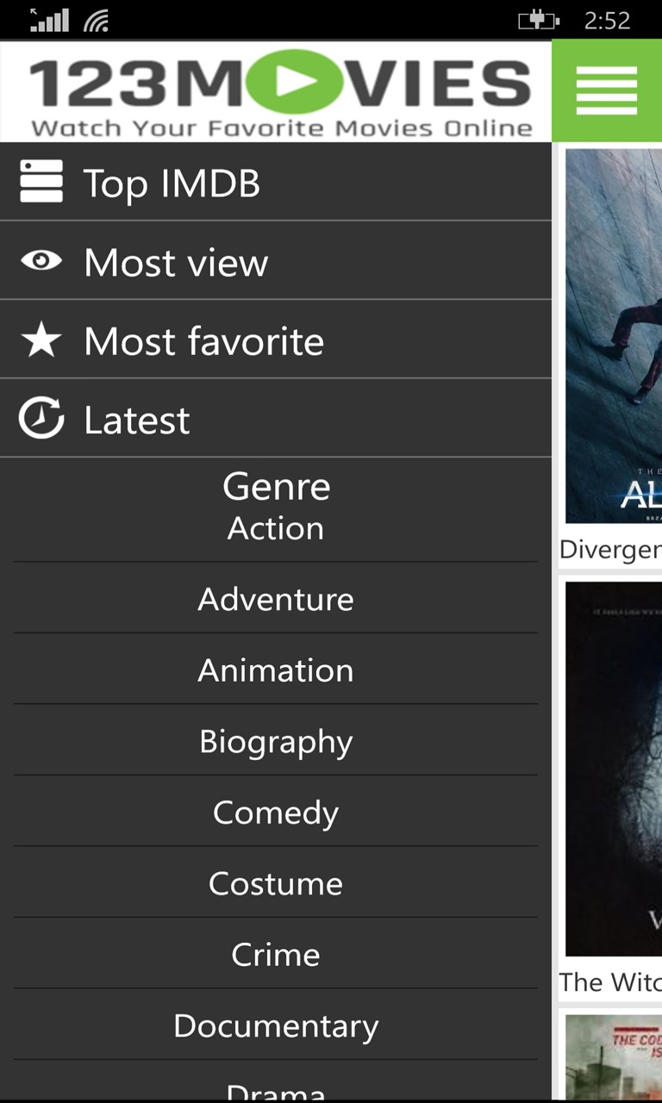Open the Divergent movie poster thumbnail
662x1103 pixels.
click(x=614, y=336)
